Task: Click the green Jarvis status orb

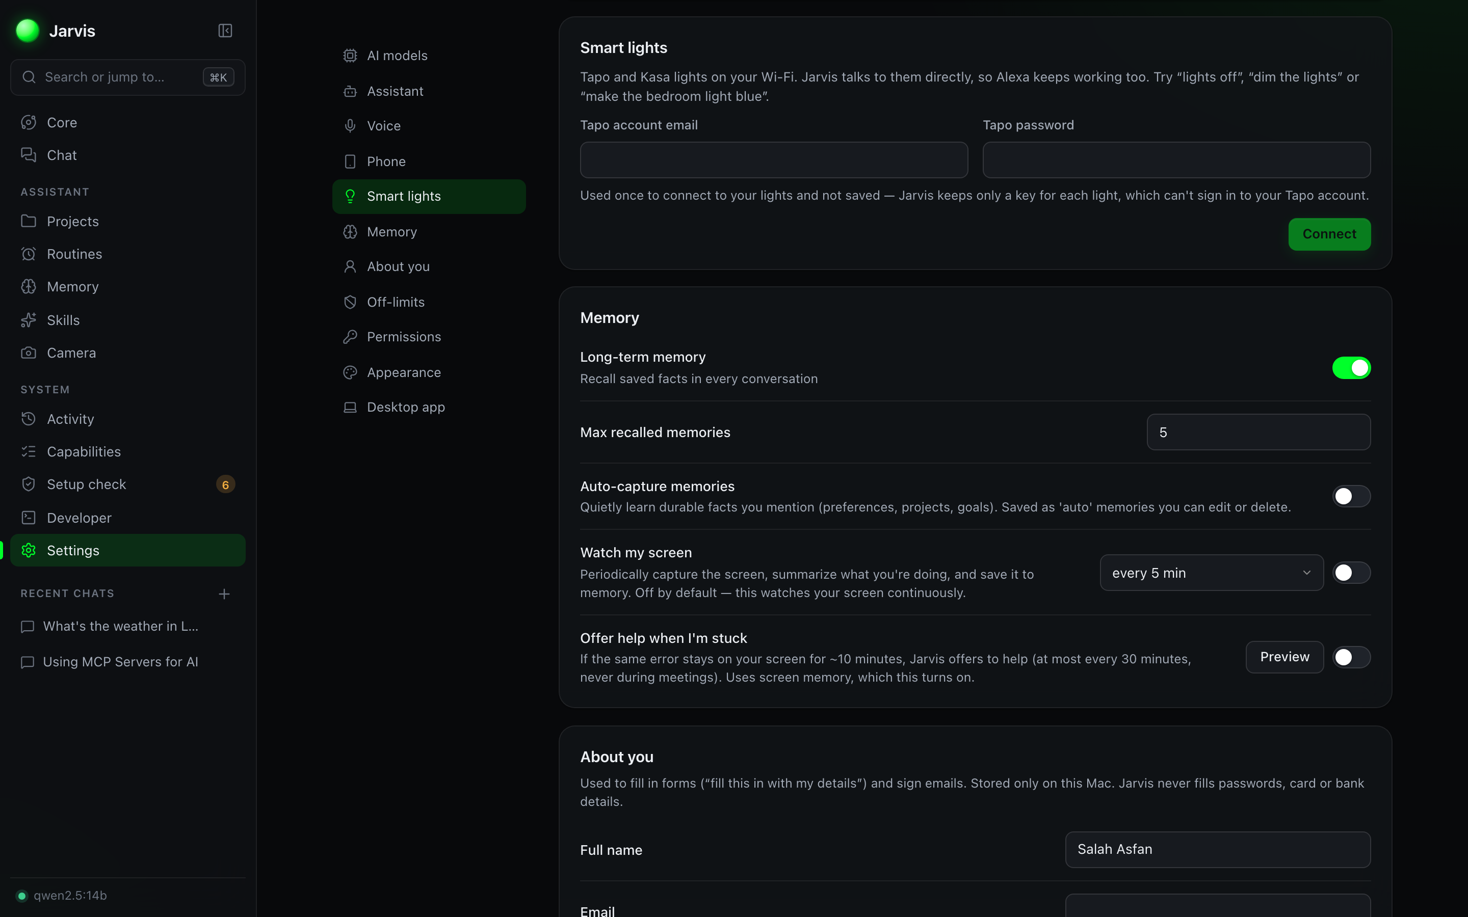Action: coord(28,31)
